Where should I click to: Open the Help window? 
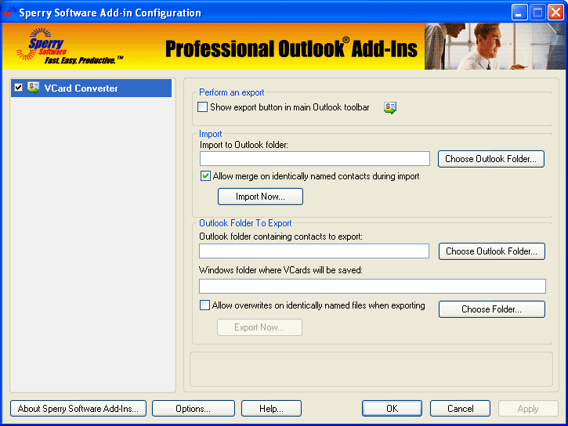pos(271,409)
